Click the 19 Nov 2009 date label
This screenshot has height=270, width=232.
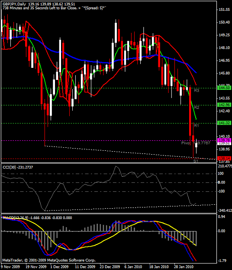point(36,267)
